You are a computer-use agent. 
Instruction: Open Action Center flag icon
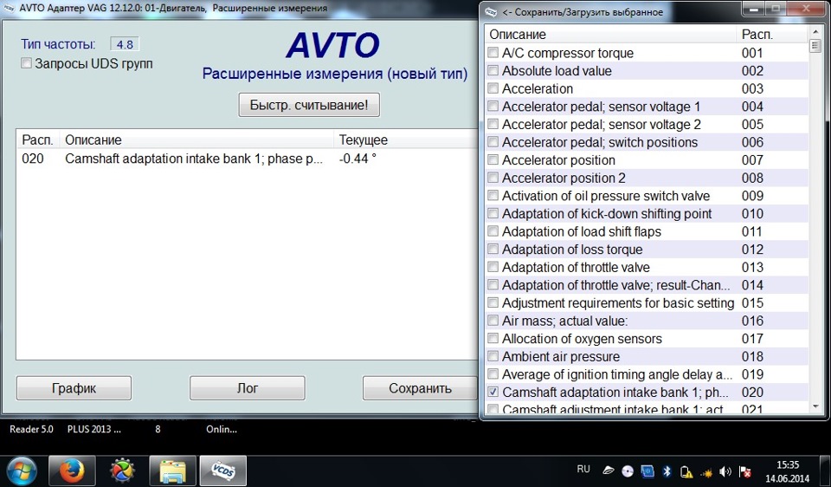(744, 471)
